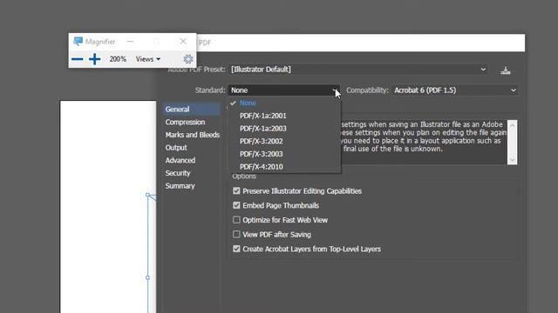558x313 pixels.
Task: Uncheck Embed Page Thumbnails
Action: click(236, 205)
